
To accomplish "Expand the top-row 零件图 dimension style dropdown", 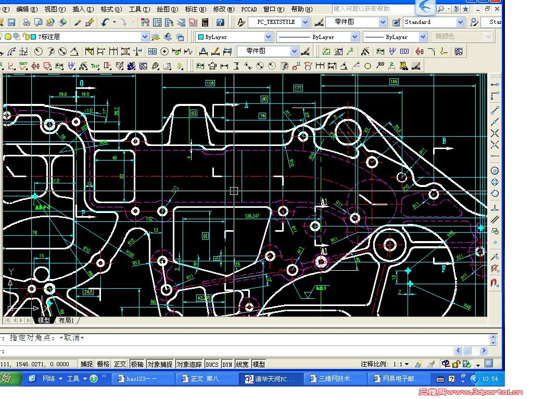I will 383,22.
